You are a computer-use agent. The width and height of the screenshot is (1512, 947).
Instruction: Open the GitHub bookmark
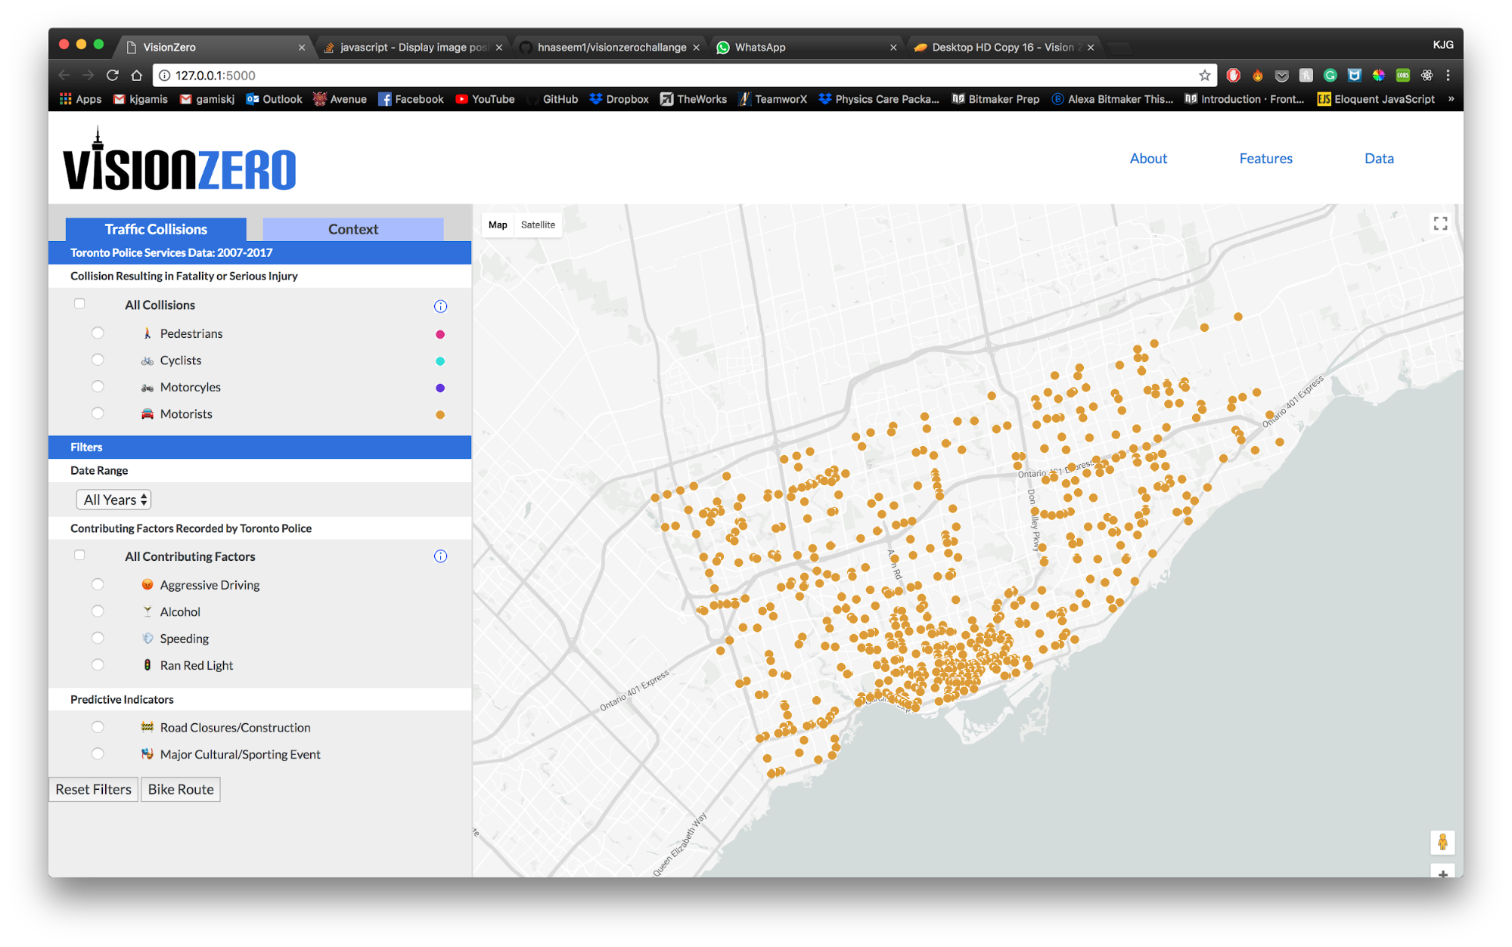tap(551, 99)
